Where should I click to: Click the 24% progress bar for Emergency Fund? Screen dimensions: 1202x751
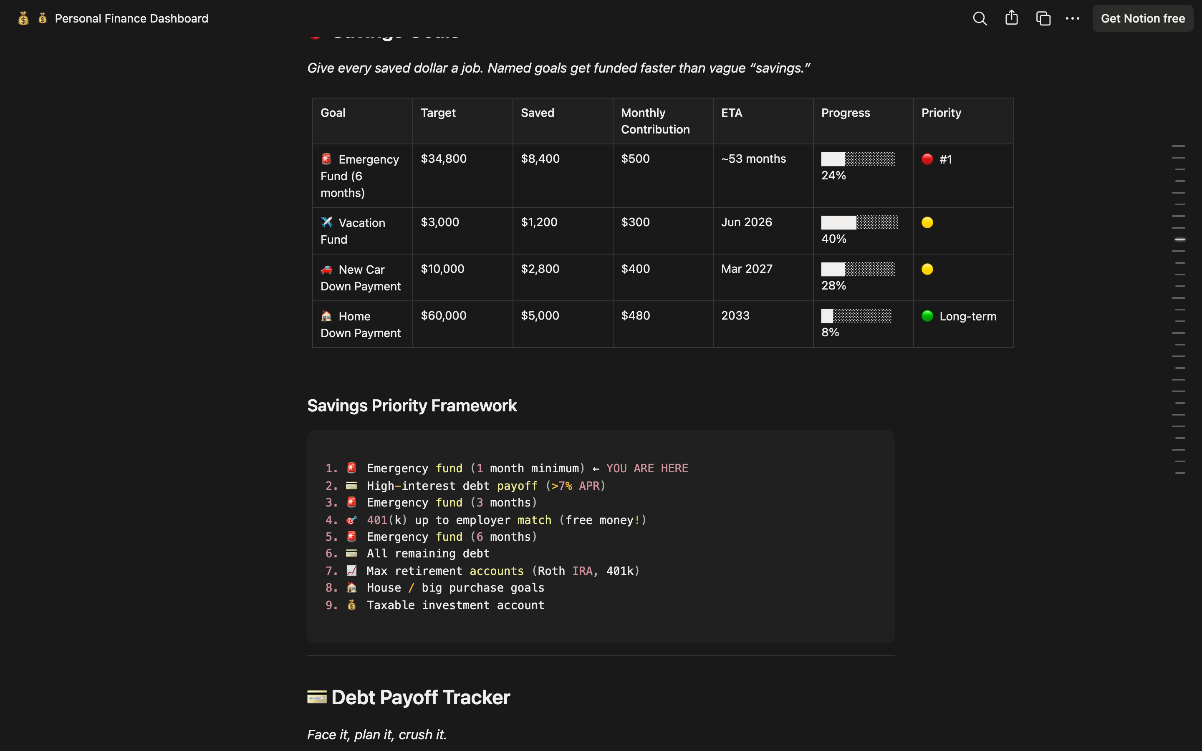coord(858,159)
